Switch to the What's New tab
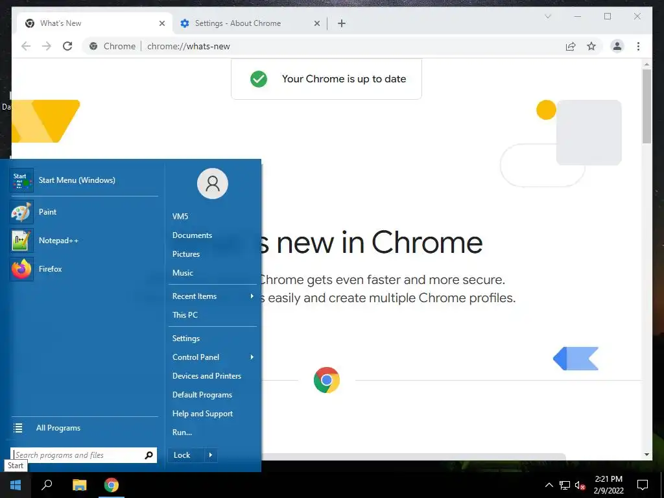 click(x=95, y=23)
